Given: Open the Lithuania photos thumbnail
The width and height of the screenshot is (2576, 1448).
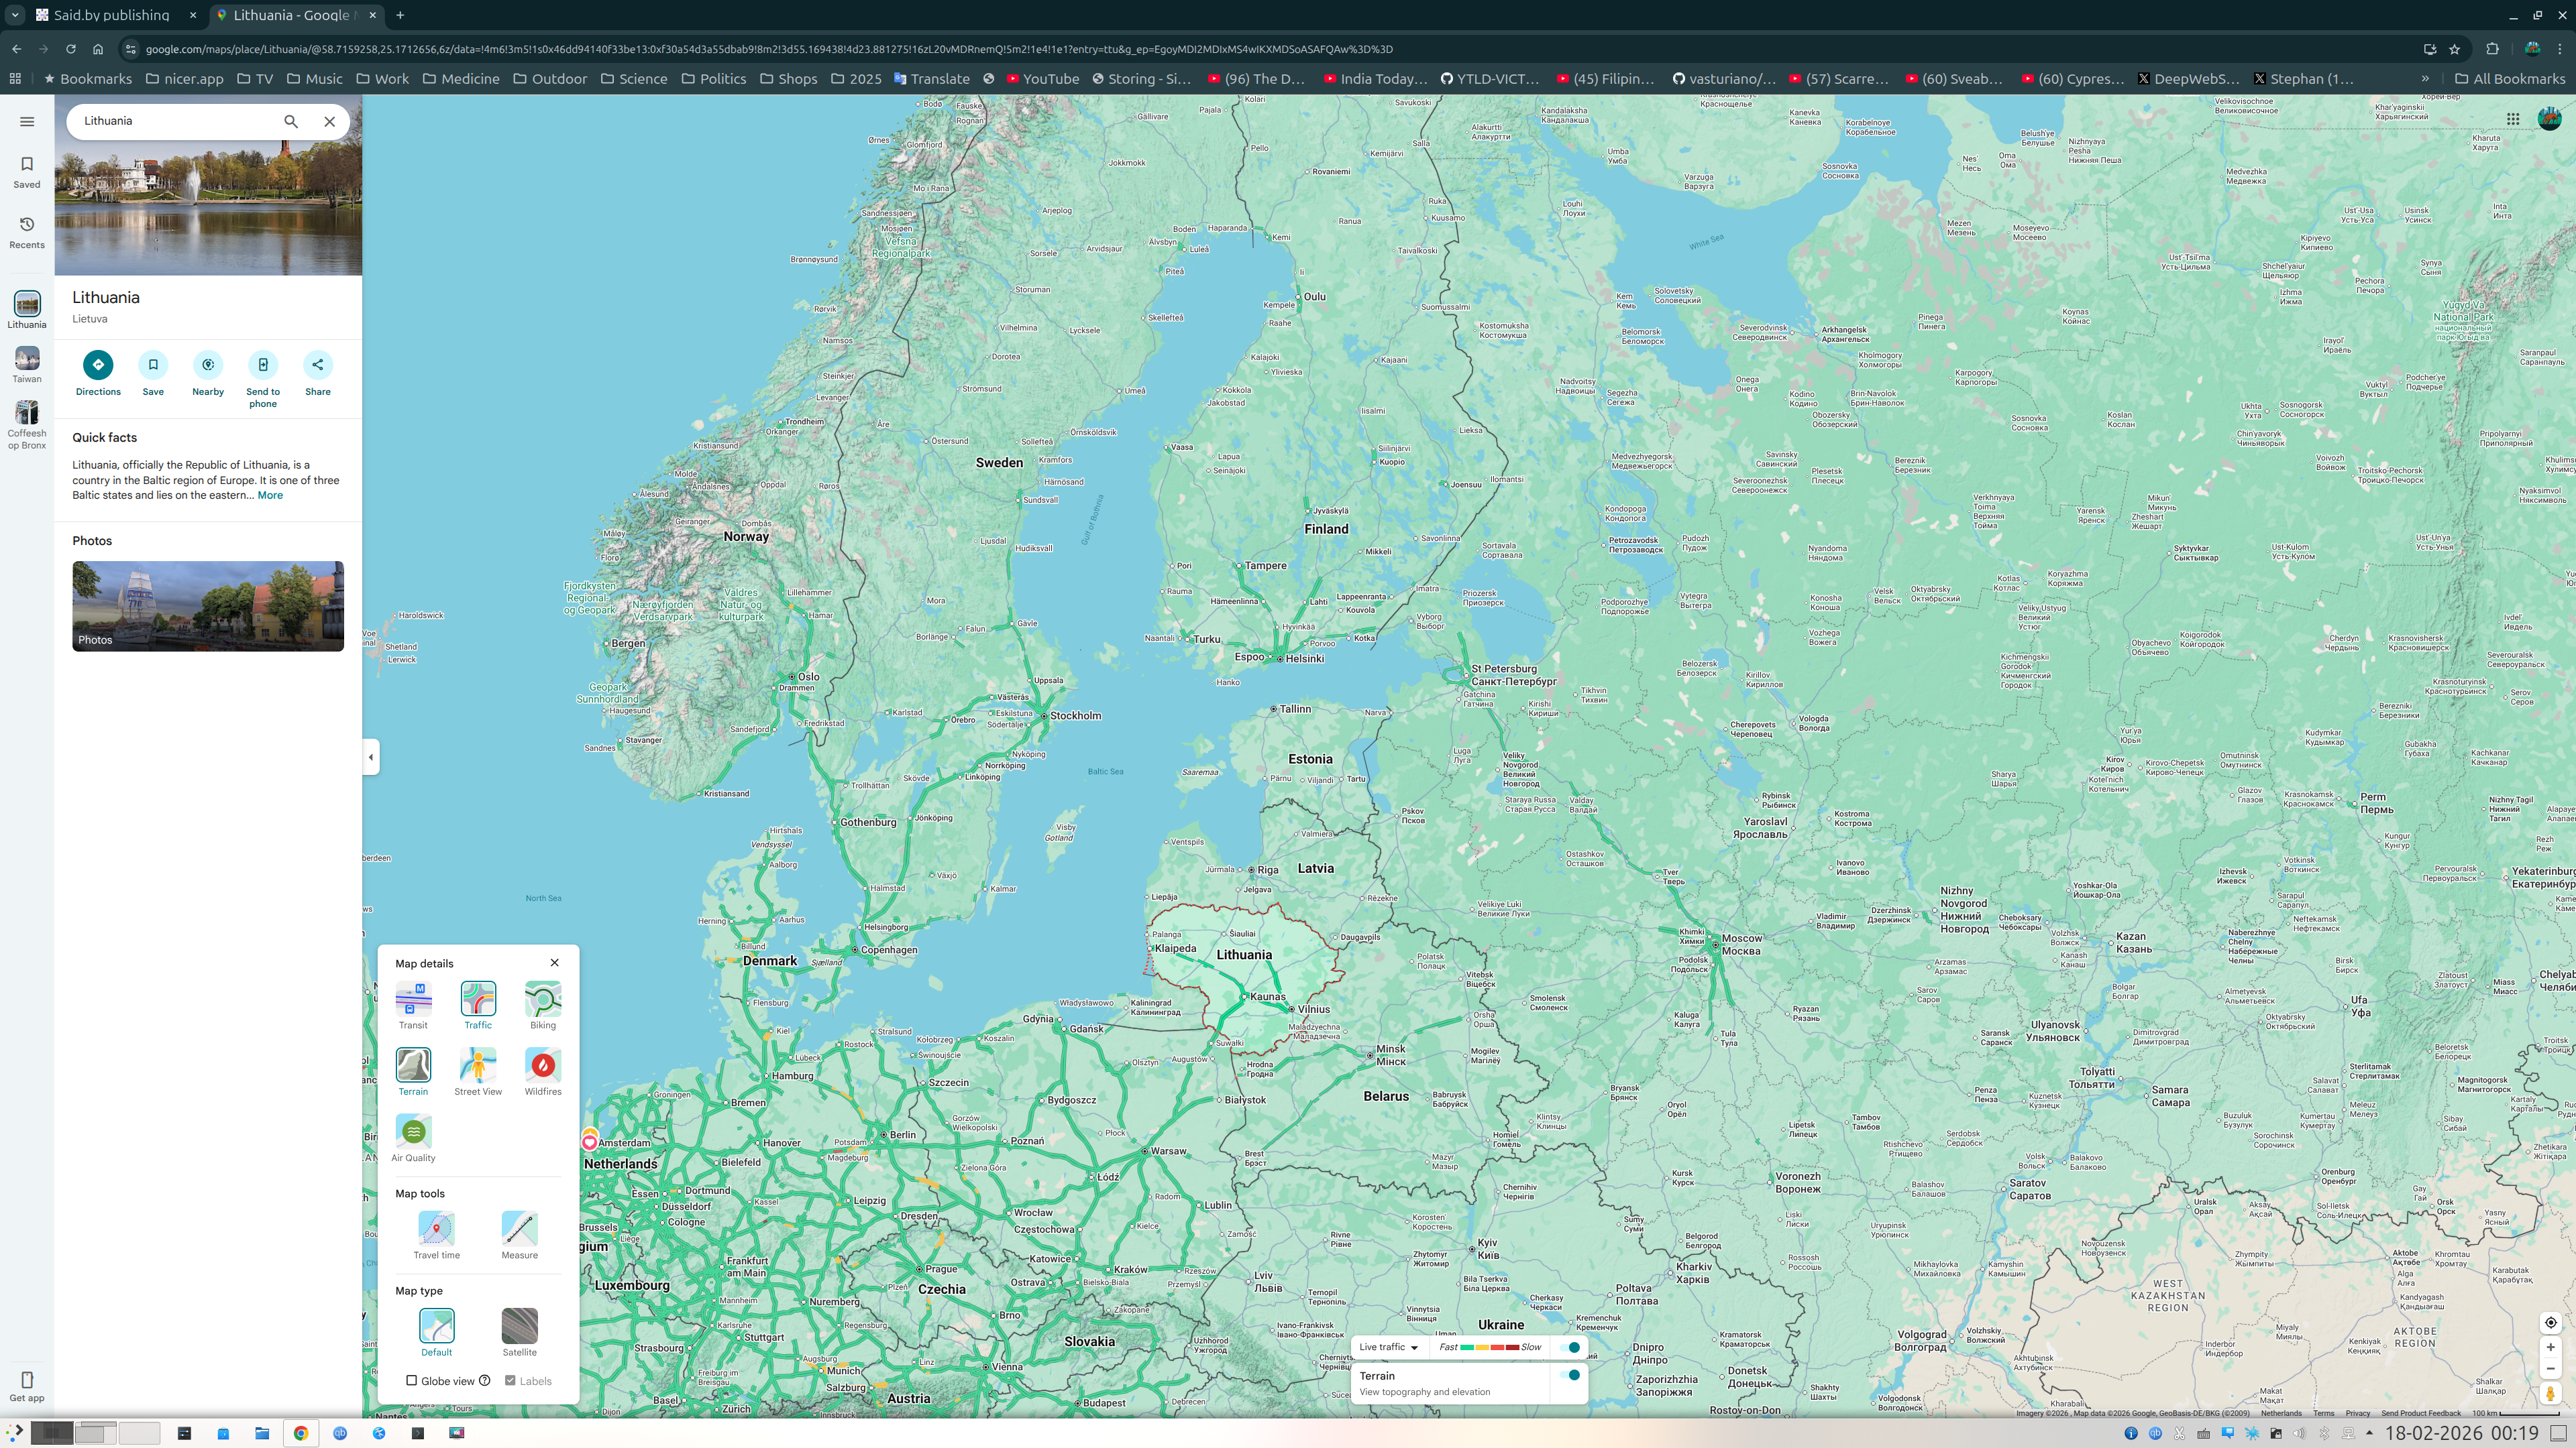Looking at the screenshot, I should [x=208, y=605].
